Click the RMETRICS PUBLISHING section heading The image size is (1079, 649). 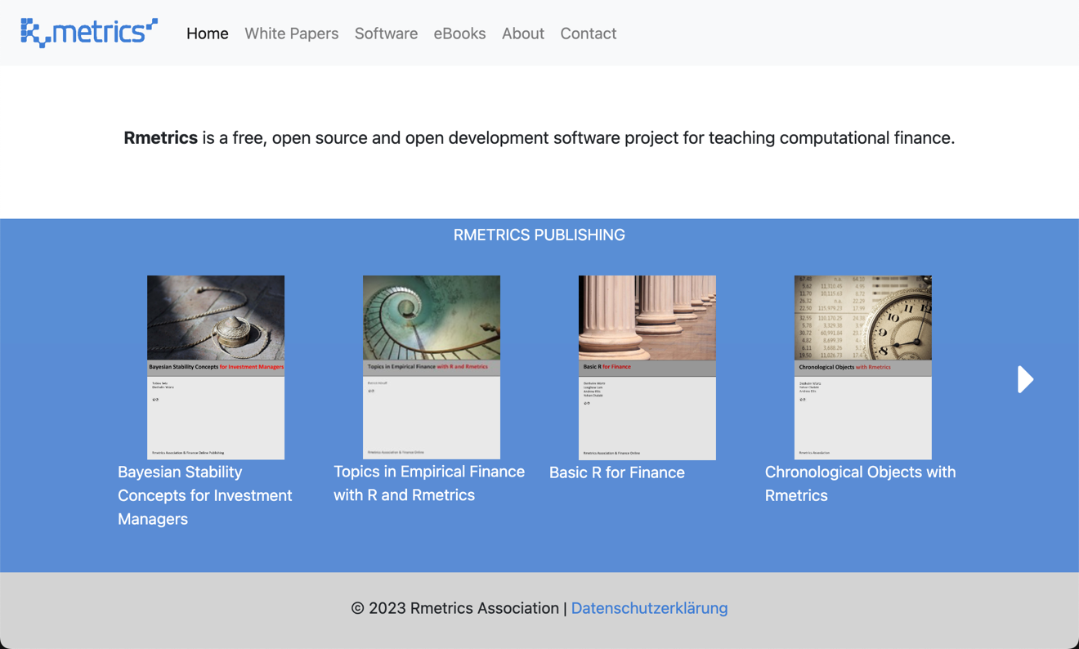(x=539, y=235)
